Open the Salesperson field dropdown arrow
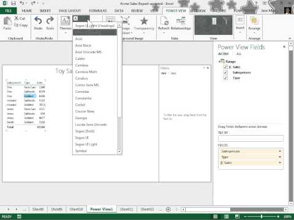 tap(280, 151)
